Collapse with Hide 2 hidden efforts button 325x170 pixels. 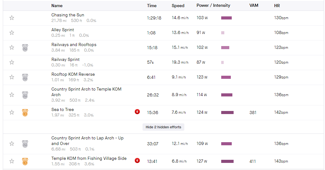[x=163, y=127]
